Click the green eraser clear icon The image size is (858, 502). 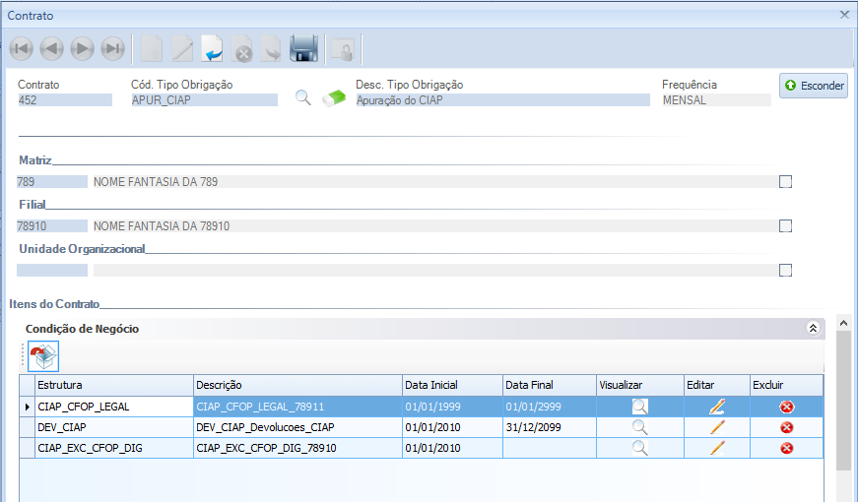(336, 97)
